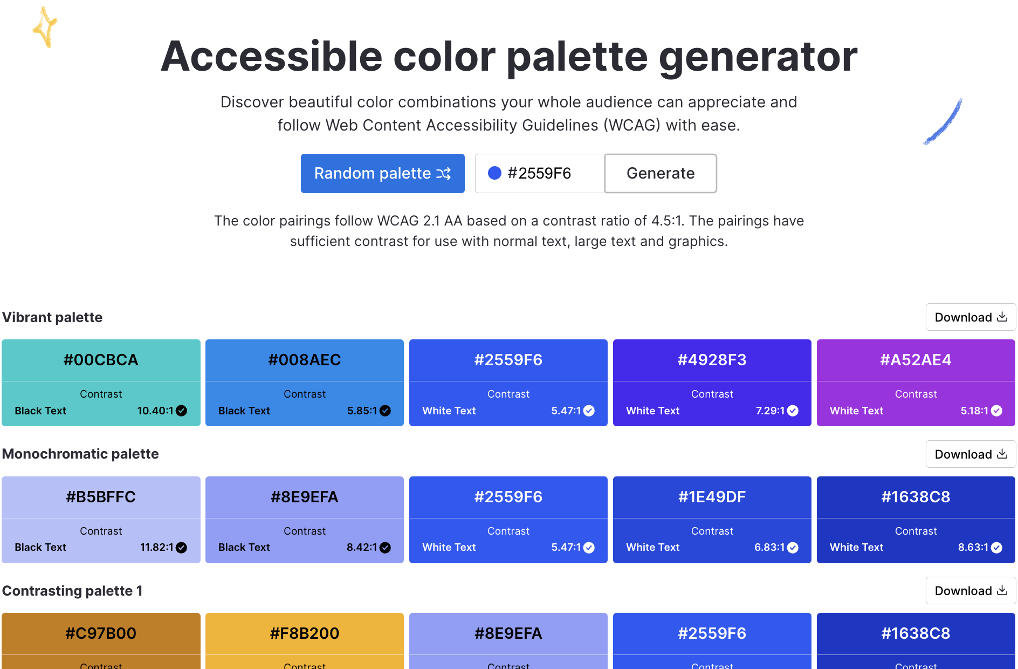Click the download icon for Contrasting palette 1
1018x669 pixels.
pos(1002,590)
